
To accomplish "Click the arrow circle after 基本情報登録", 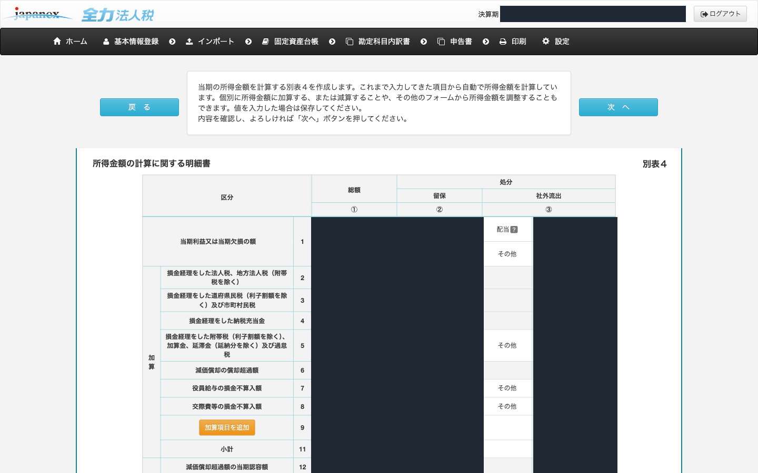I will coord(172,42).
